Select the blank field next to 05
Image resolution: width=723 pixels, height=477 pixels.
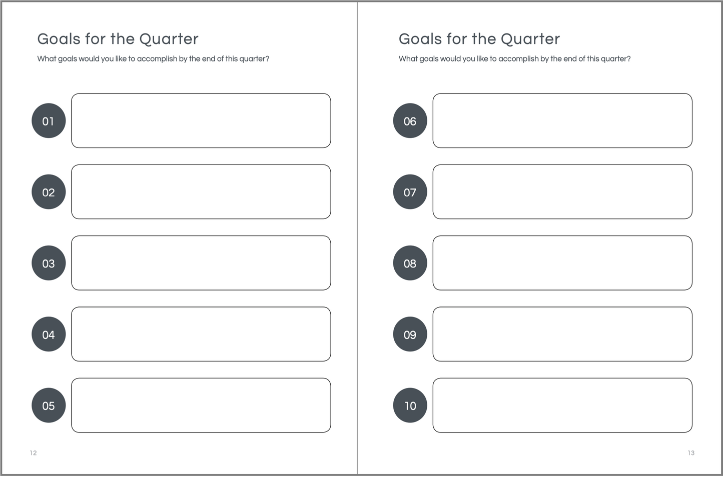coord(201,405)
